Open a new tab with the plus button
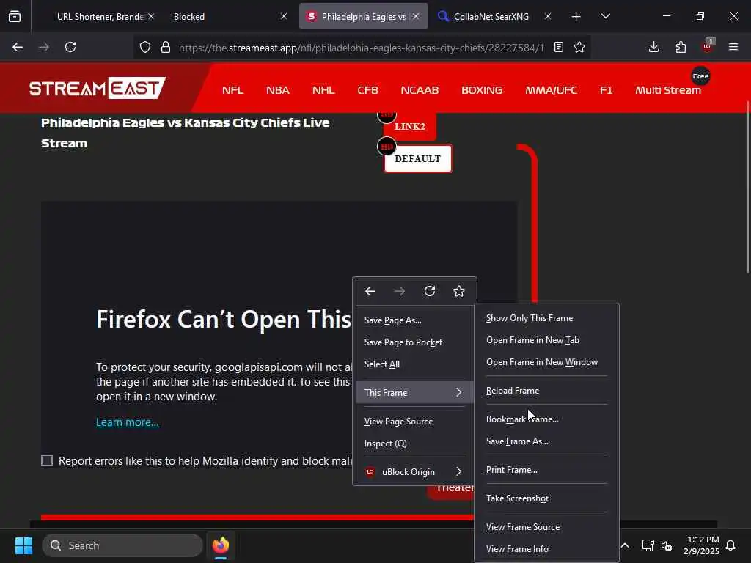Screen dimensions: 751x563 pos(576,17)
